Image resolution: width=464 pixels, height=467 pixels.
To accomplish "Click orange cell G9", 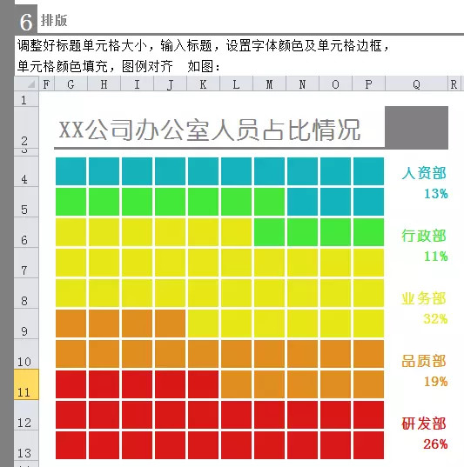I will [x=71, y=324].
